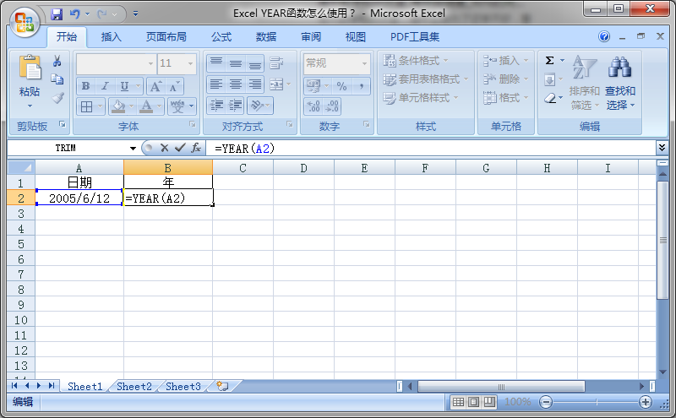Open 字体 group dialog launcher

coord(193,124)
